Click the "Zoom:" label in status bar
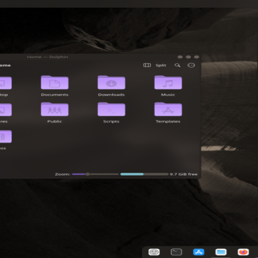Image resolution: width=258 pixels, height=258 pixels. click(63, 174)
